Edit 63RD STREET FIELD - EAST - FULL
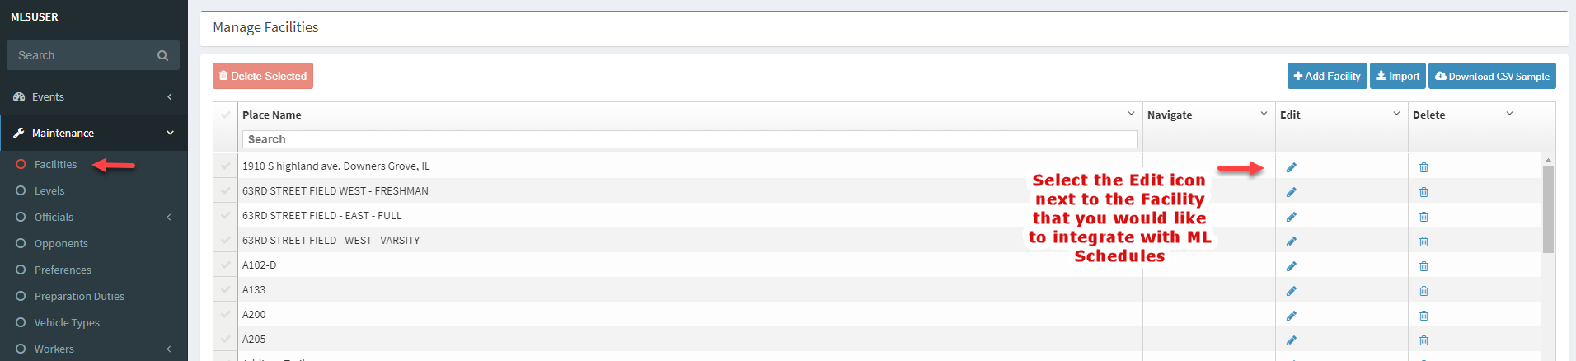The image size is (1576, 361). click(1291, 217)
